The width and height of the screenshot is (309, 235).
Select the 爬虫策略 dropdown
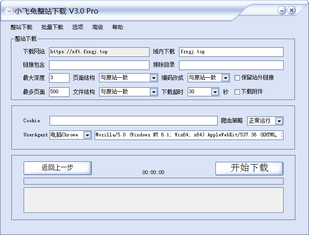tap(279, 121)
